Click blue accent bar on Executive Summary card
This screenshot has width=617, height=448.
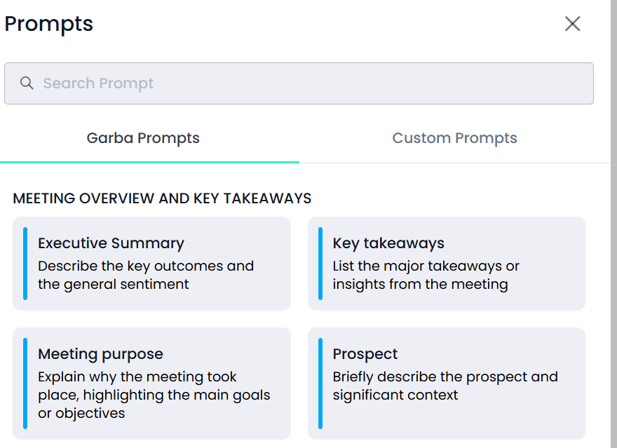click(25, 264)
